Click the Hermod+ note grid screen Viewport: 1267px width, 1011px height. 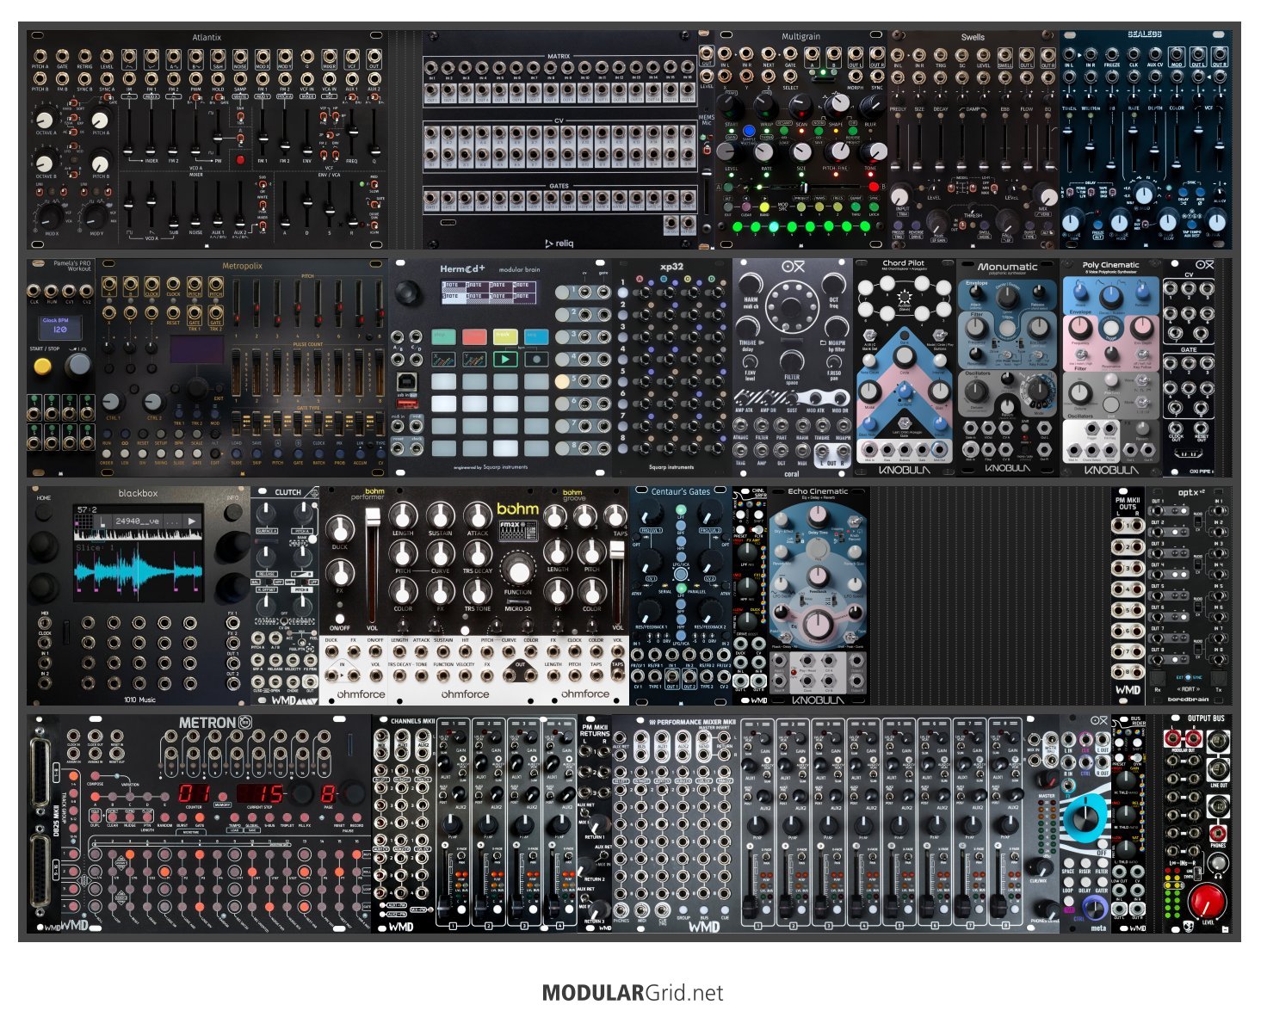tap(487, 291)
